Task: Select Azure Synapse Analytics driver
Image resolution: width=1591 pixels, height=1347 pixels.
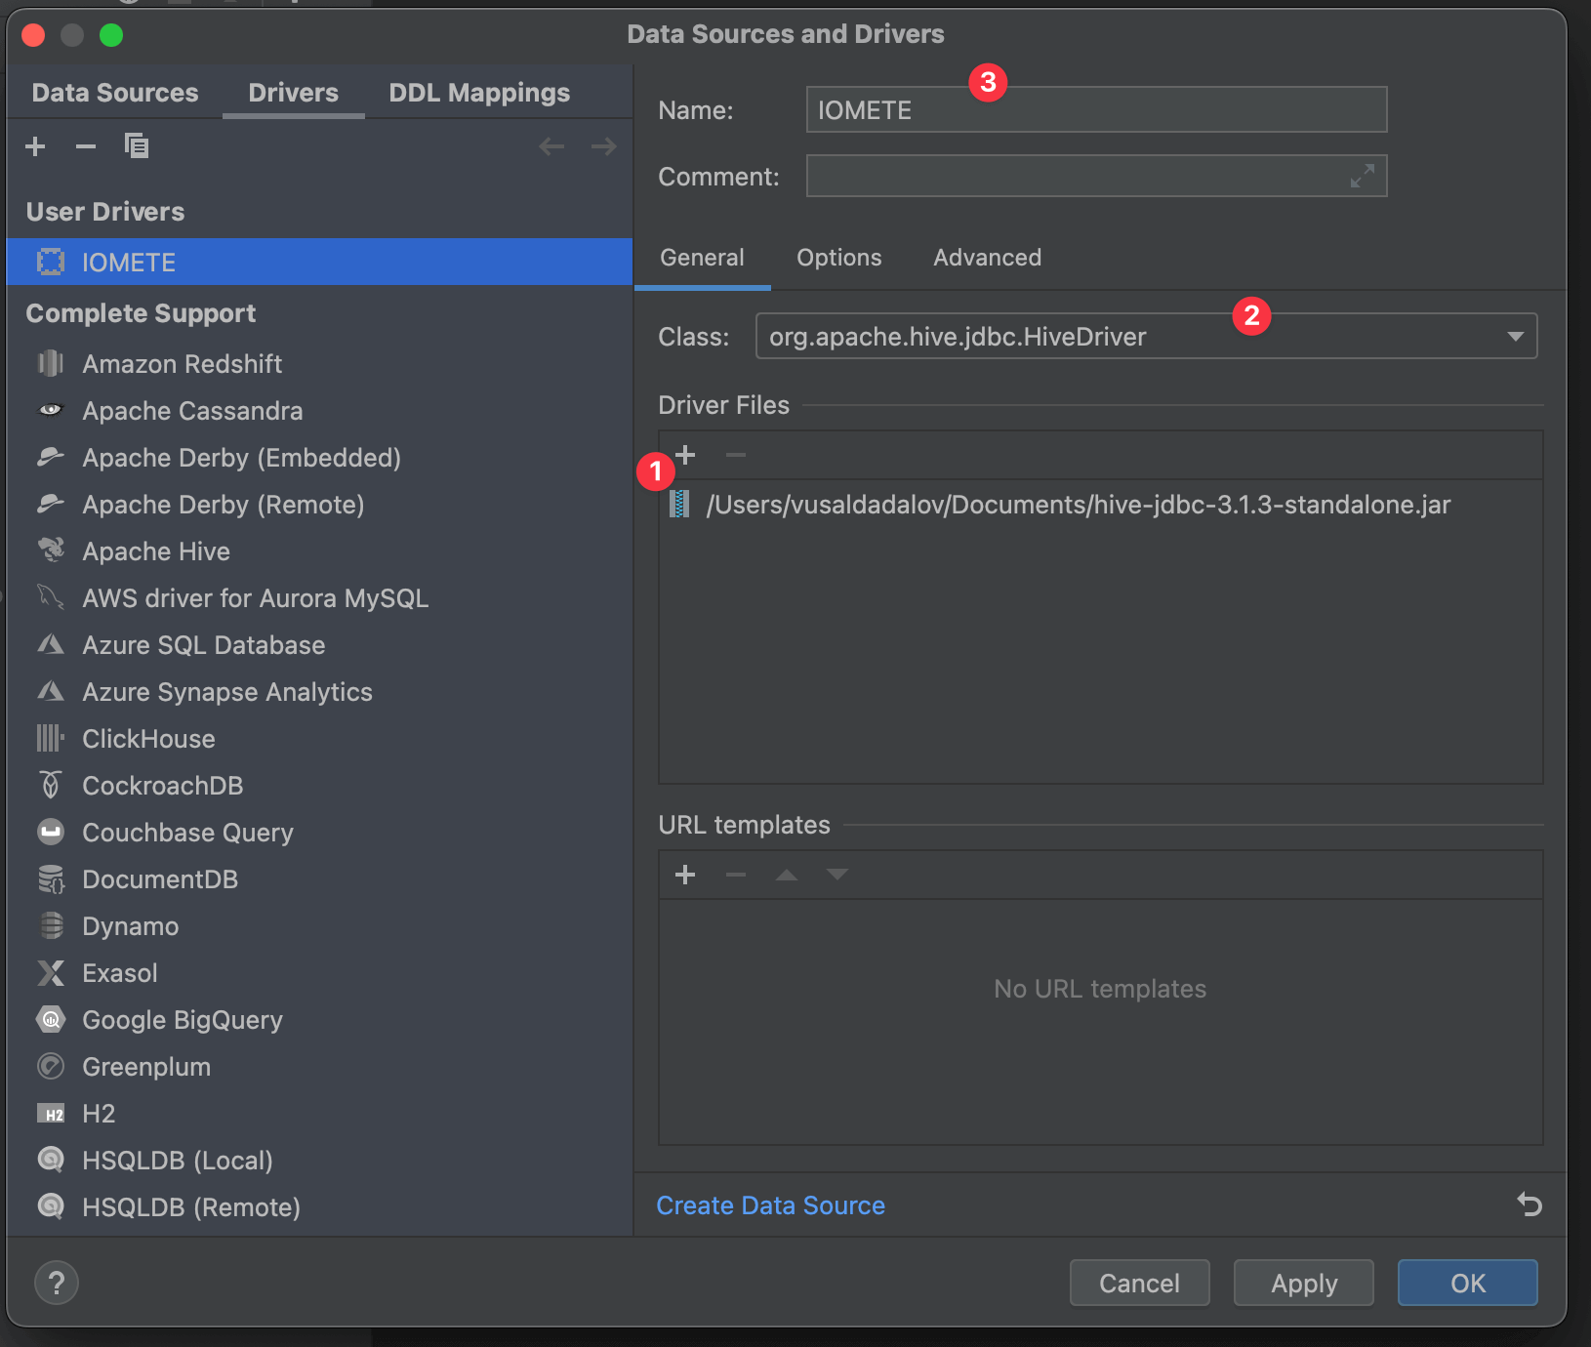Action: tap(319, 692)
